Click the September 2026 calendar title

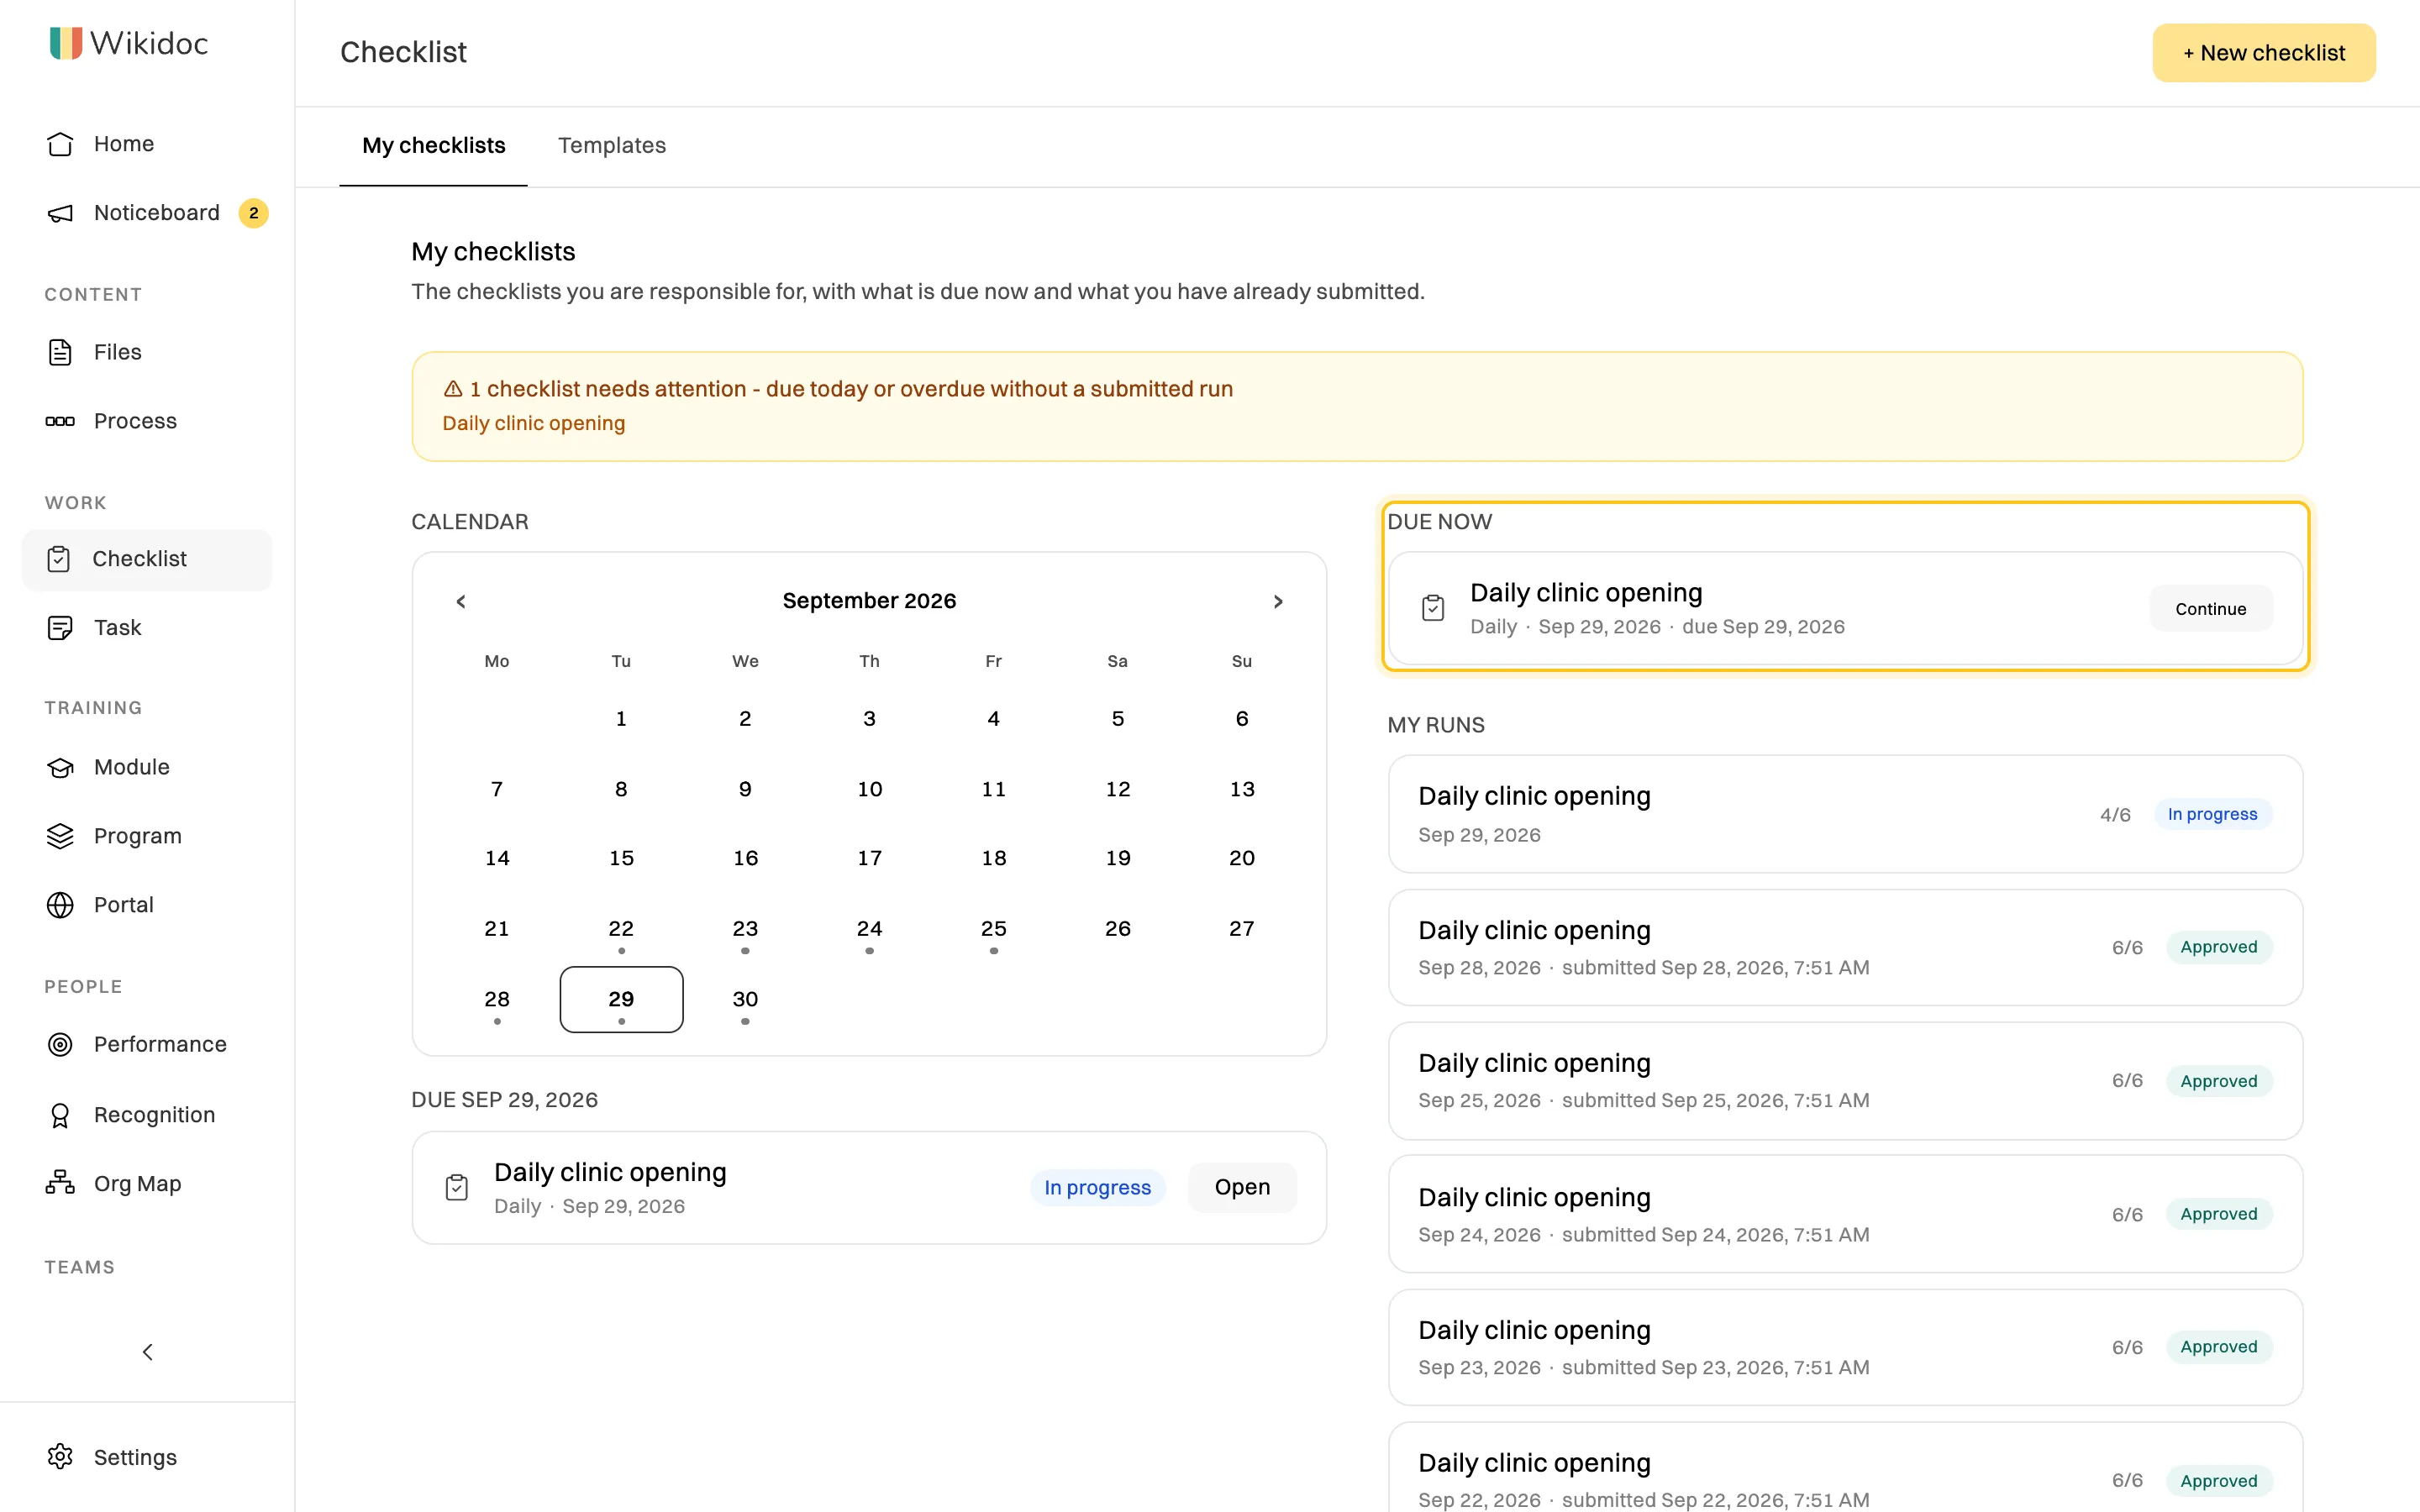pyautogui.click(x=869, y=601)
